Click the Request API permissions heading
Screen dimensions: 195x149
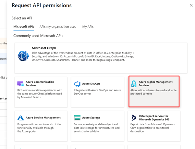pyautogui.click(x=42, y=6)
